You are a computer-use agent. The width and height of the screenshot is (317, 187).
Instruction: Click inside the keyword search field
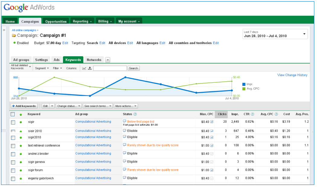(x=110, y=68)
